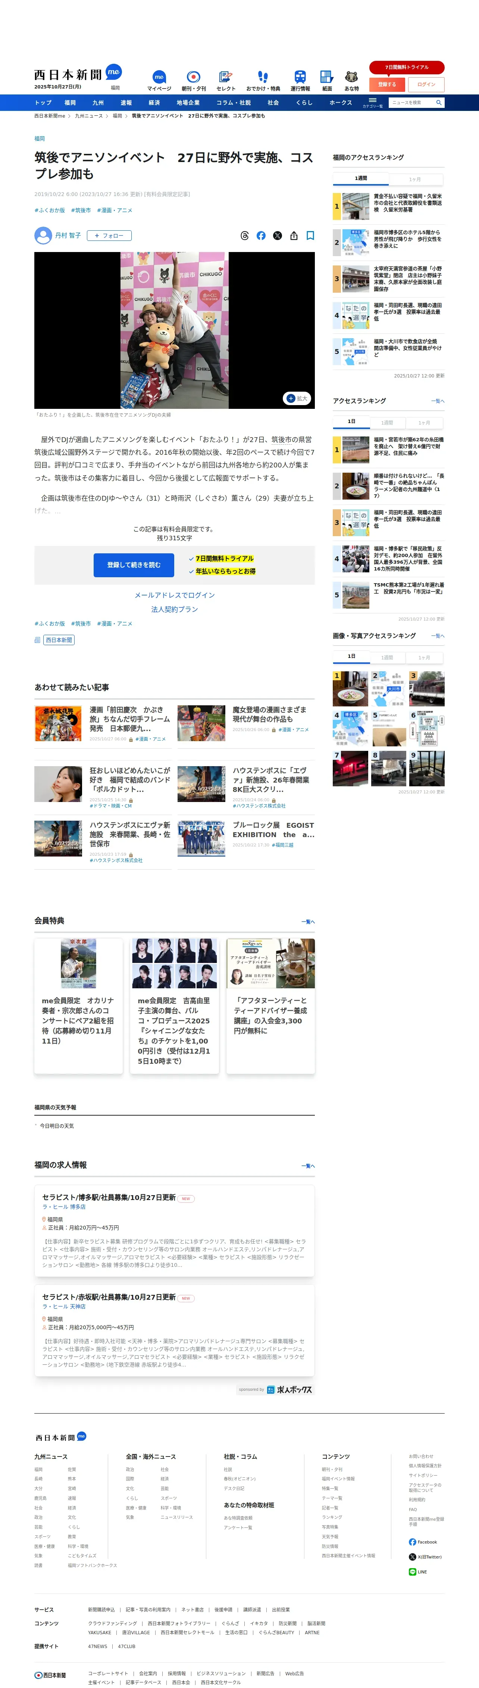Select コラム・社説 in navigation bar
This screenshot has width=479, height=1688.
pyautogui.click(x=234, y=103)
